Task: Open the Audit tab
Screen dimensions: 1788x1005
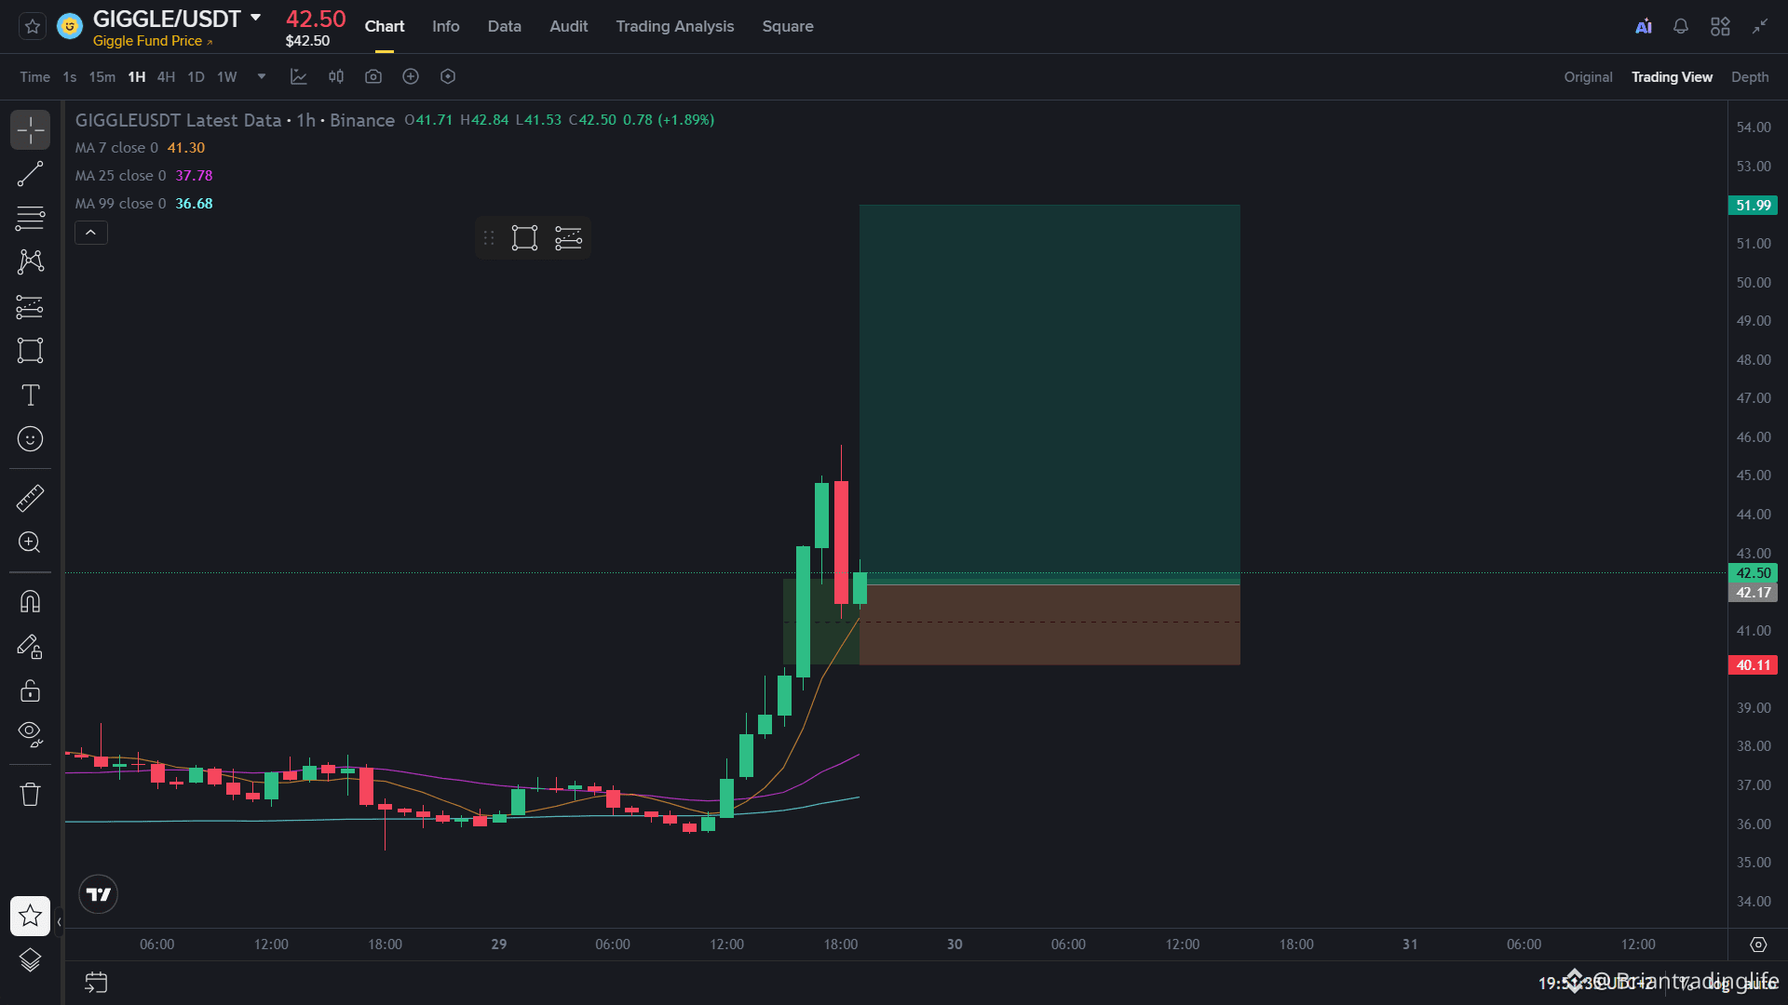Action: (569, 27)
